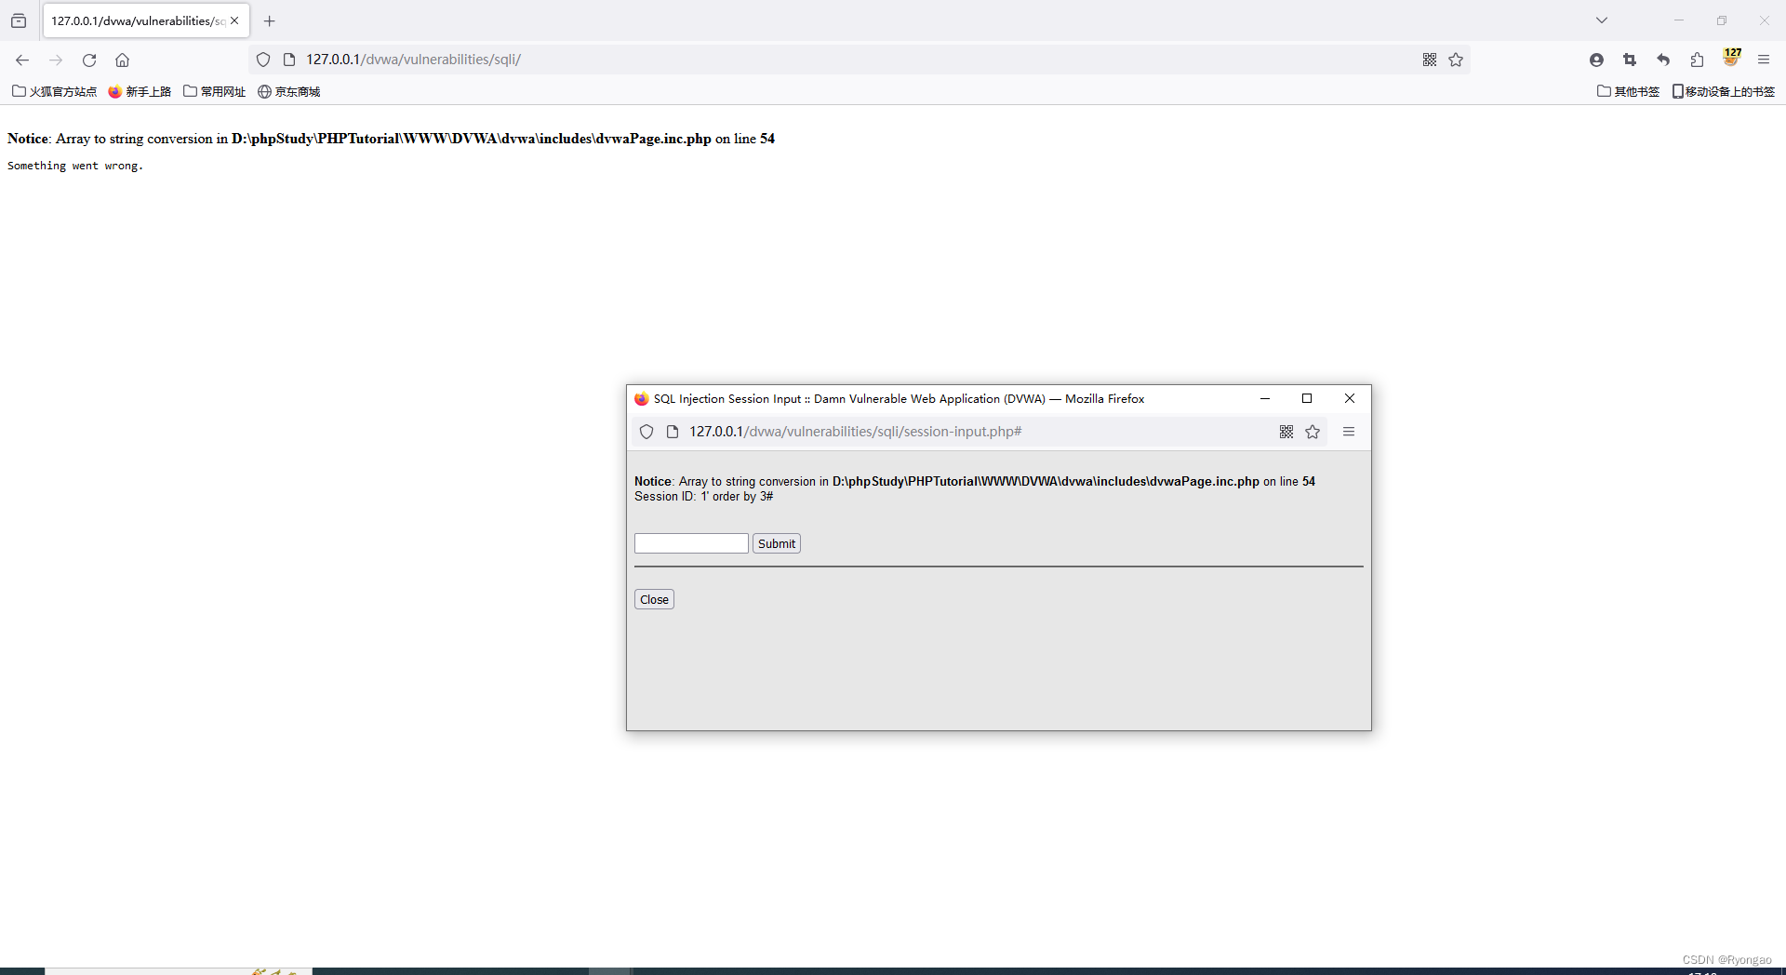
Task: Click the QR code icon in the main address bar
Action: 1430,60
